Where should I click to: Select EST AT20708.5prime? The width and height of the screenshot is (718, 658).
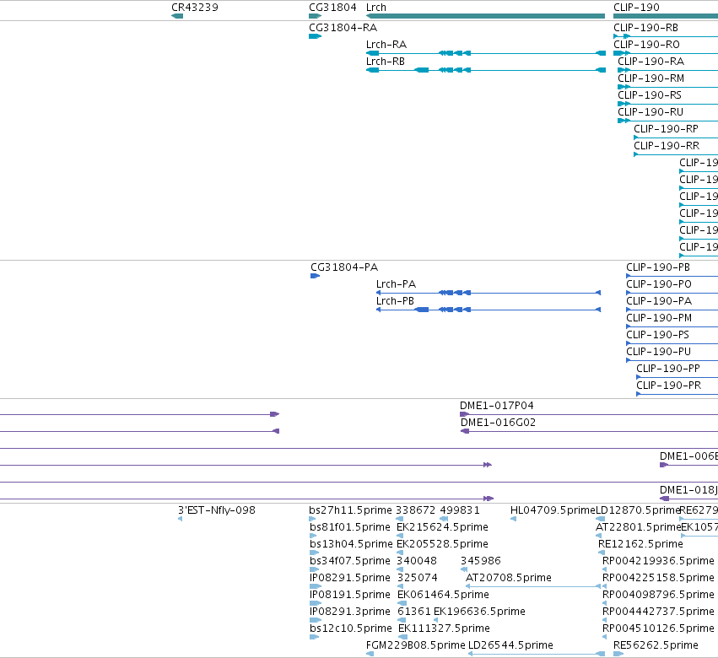(508, 579)
